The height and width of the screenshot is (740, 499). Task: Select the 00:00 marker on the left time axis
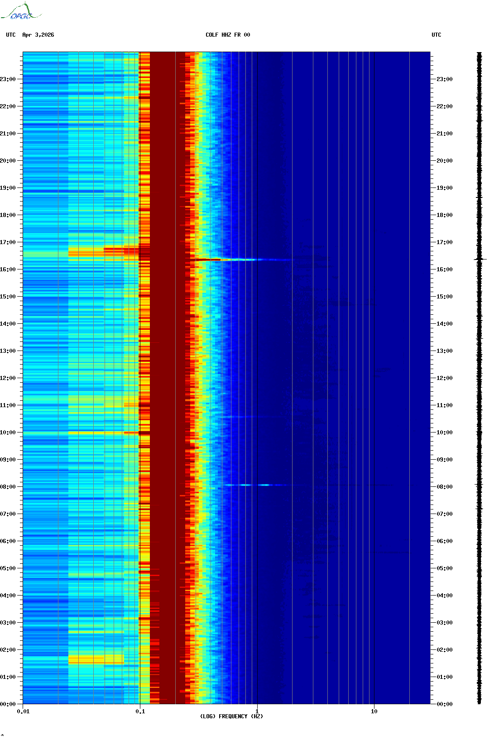[x=8, y=704]
